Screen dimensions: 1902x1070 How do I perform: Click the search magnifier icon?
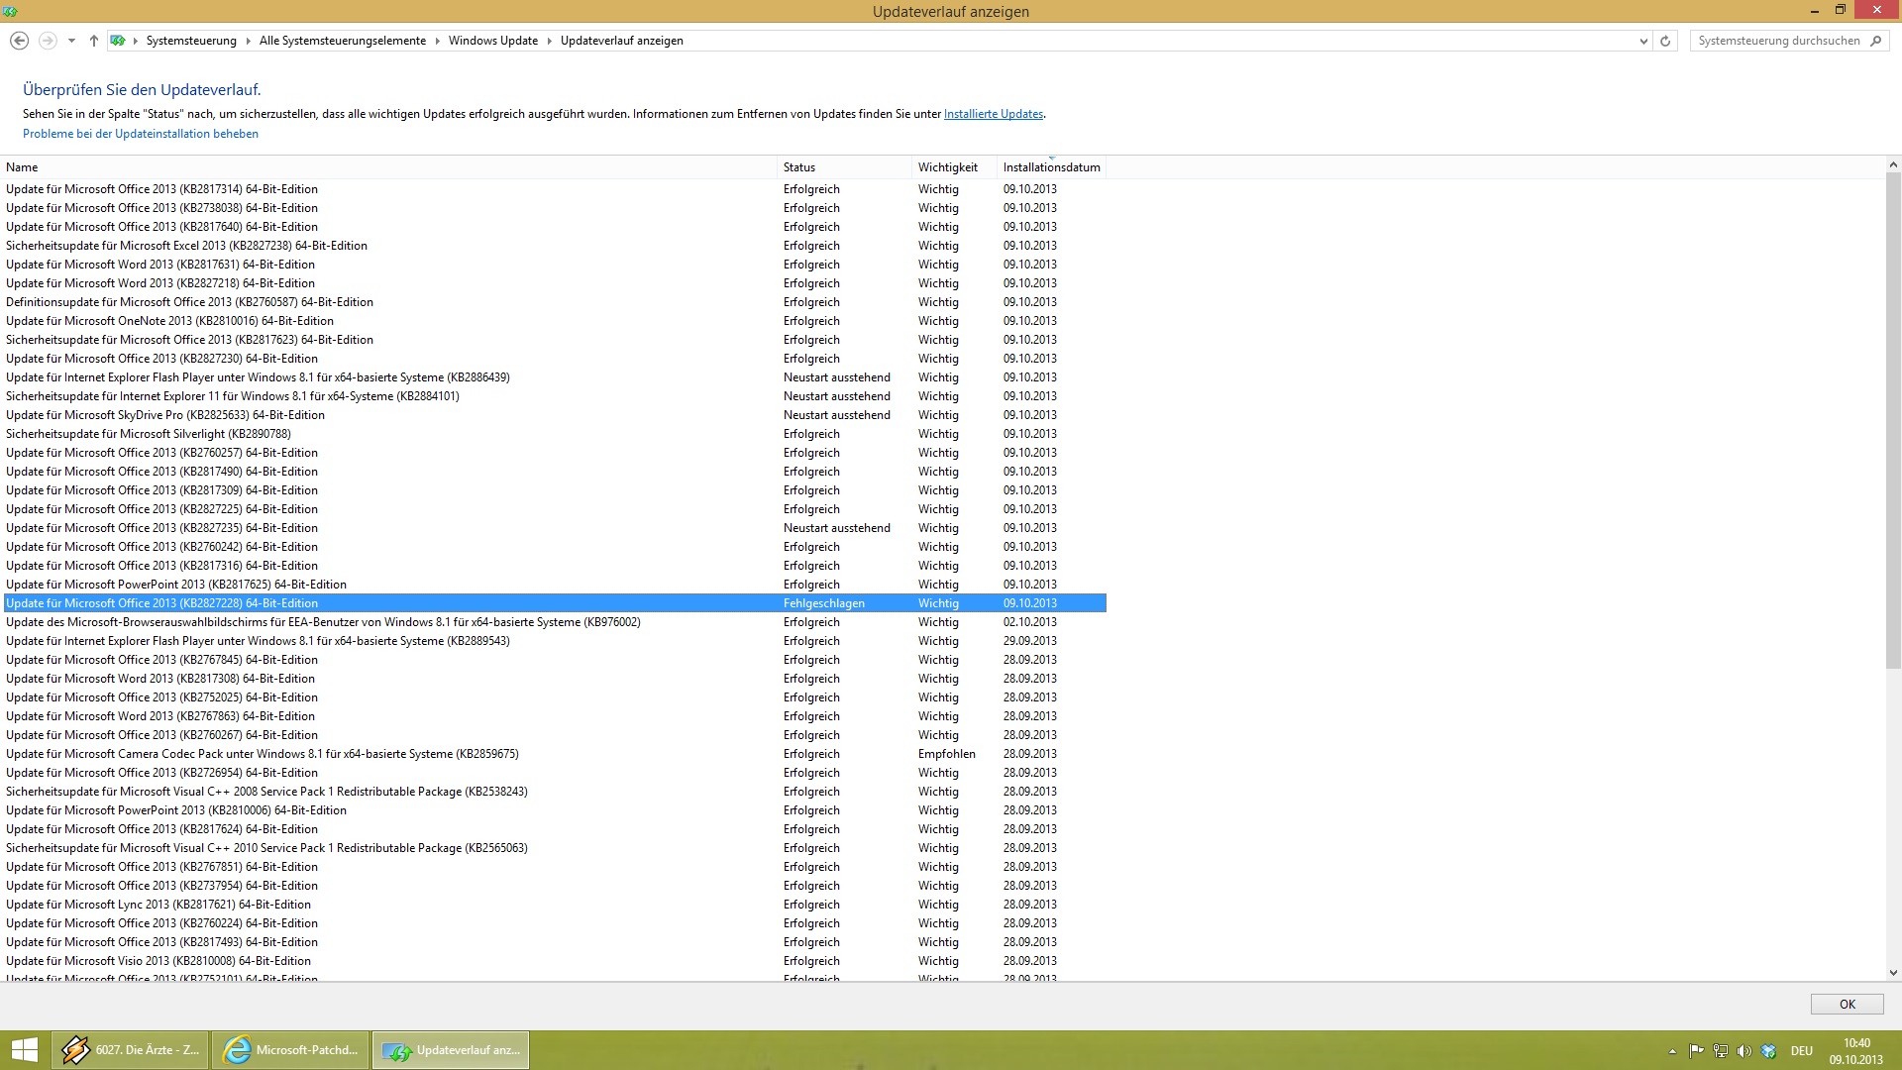click(1875, 41)
